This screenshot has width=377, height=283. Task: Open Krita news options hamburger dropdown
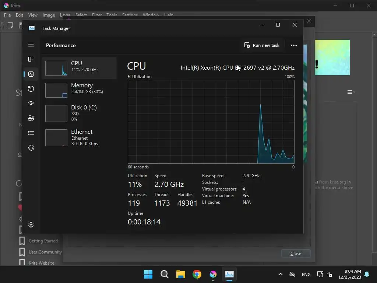[x=351, y=92]
